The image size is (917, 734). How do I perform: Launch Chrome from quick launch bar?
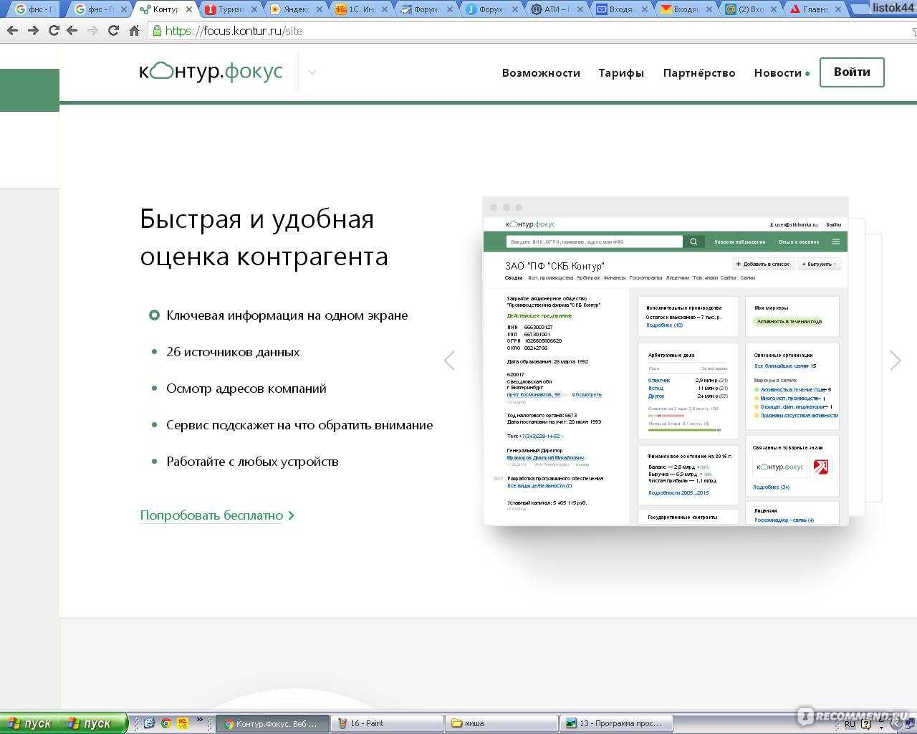point(165,723)
